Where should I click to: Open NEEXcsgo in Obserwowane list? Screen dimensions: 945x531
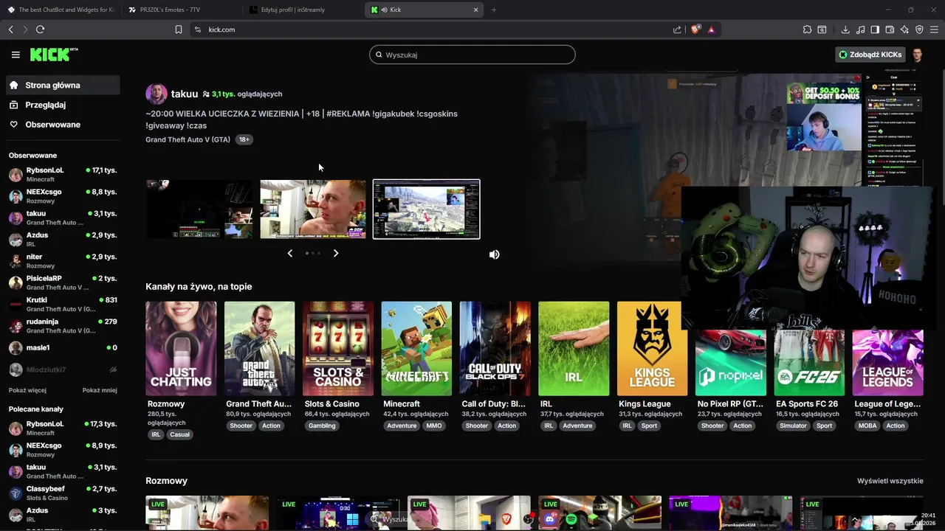coord(62,196)
